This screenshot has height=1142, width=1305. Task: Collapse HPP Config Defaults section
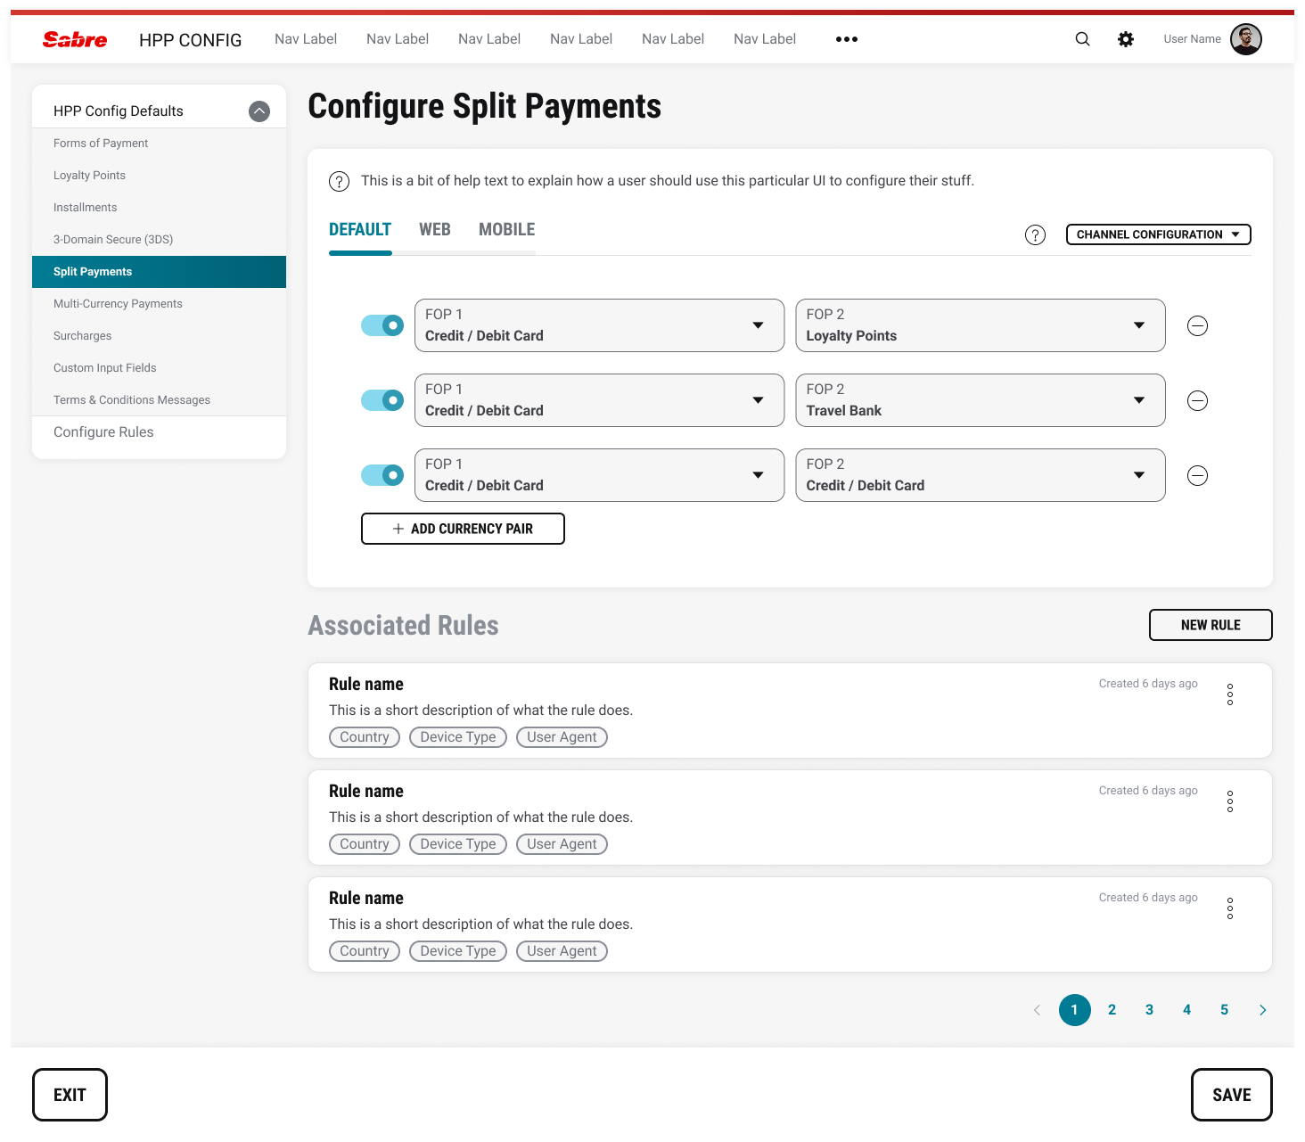259,111
